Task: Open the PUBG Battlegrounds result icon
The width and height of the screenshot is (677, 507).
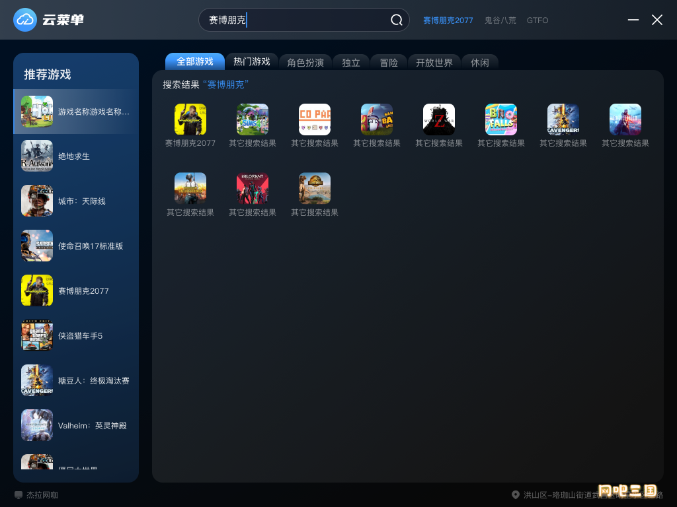Action: pyautogui.click(x=190, y=188)
